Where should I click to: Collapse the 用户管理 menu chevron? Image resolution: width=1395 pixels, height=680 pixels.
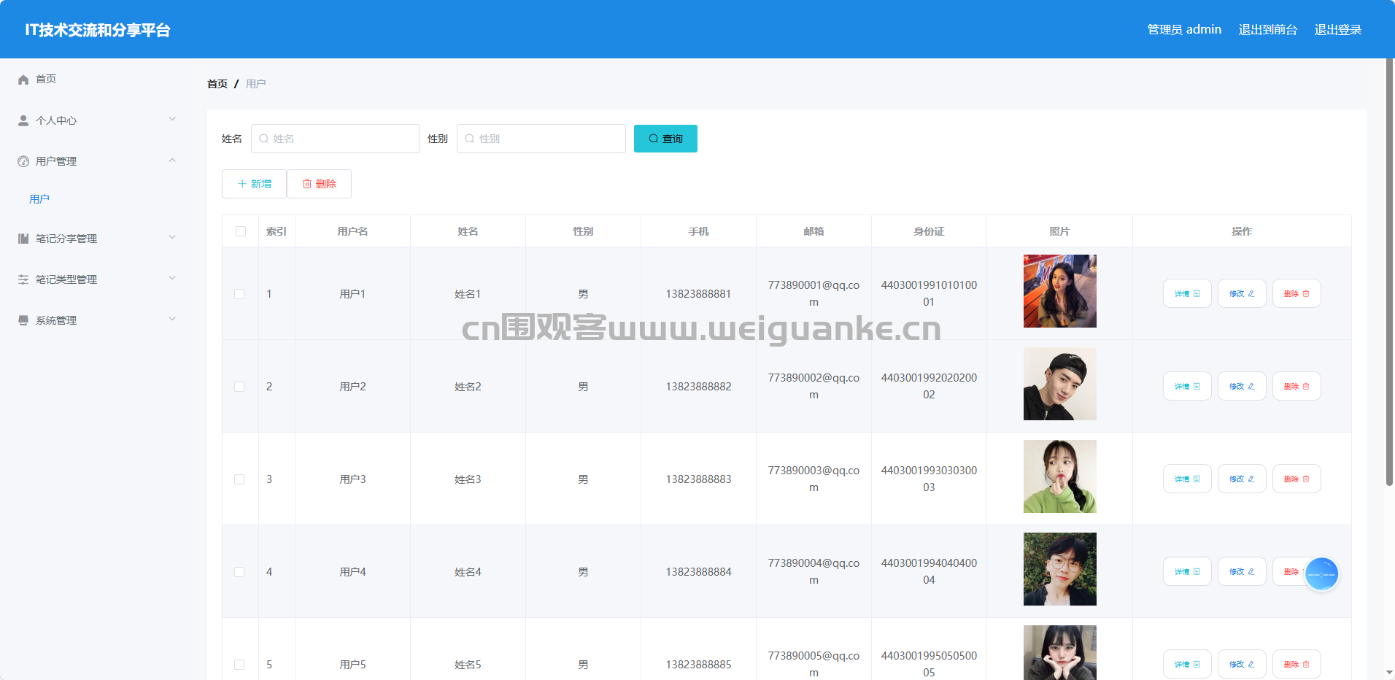(172, 161)
